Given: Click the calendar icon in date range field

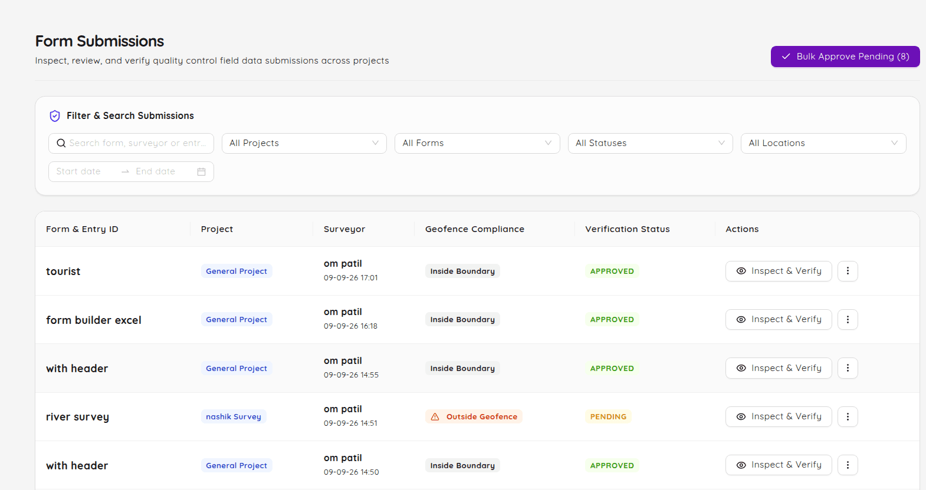Looking at the screenshot, I should point(201,171).
